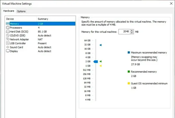Select the Network Adapter row
Viewport: 175px width, 118px height.
pyautogui.click(x=41, y=39)
